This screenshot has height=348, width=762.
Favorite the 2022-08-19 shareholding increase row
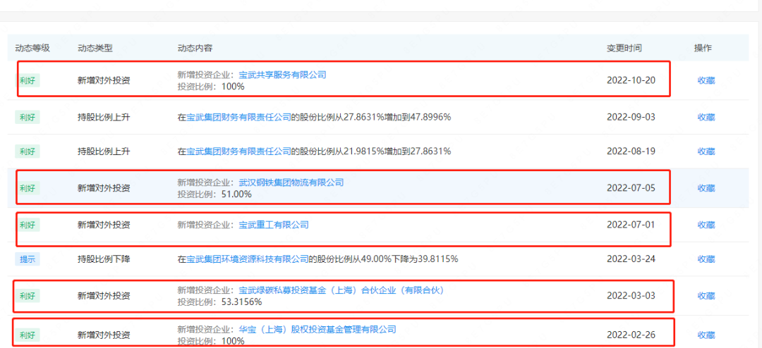pyautogui.click(x=706, y=151)
